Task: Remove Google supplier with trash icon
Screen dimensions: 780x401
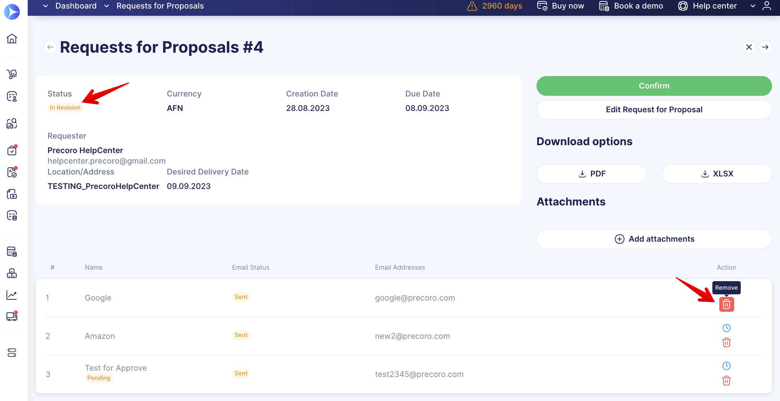Action: point(727,304)
